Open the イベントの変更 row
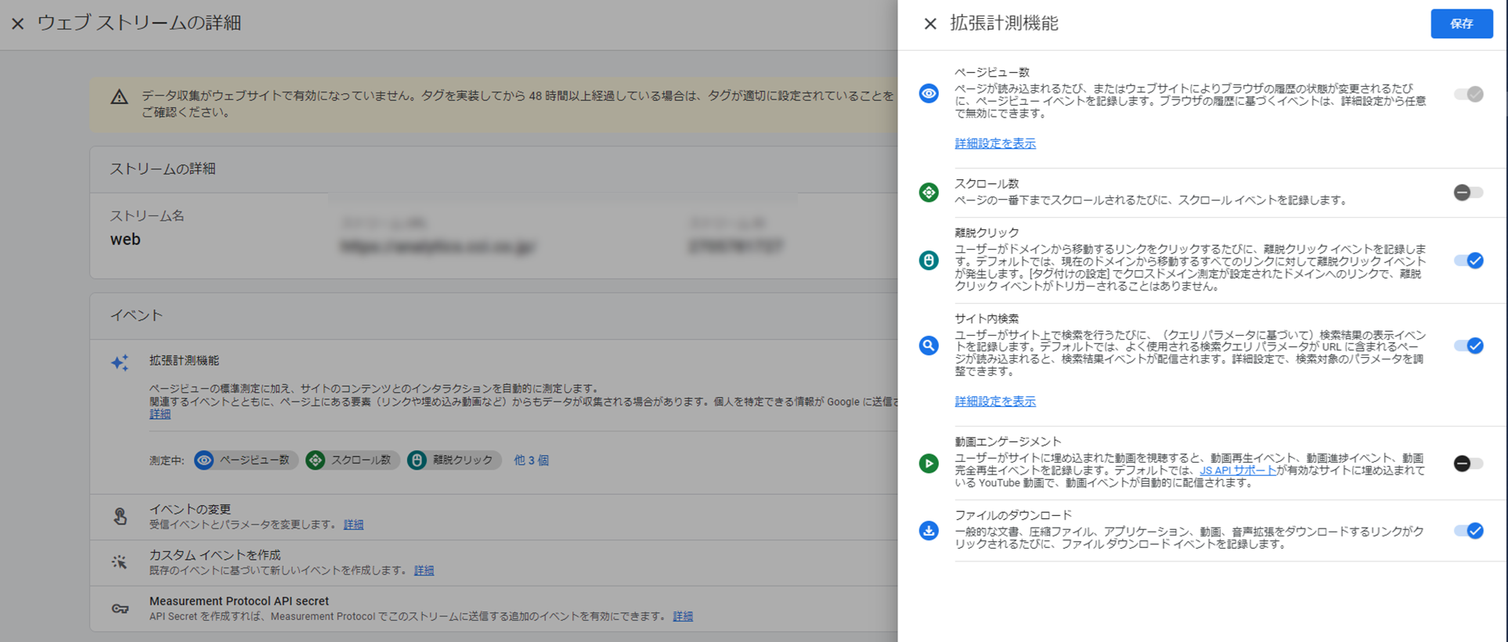Screen dimensions: 1508x642 point(494,517)
